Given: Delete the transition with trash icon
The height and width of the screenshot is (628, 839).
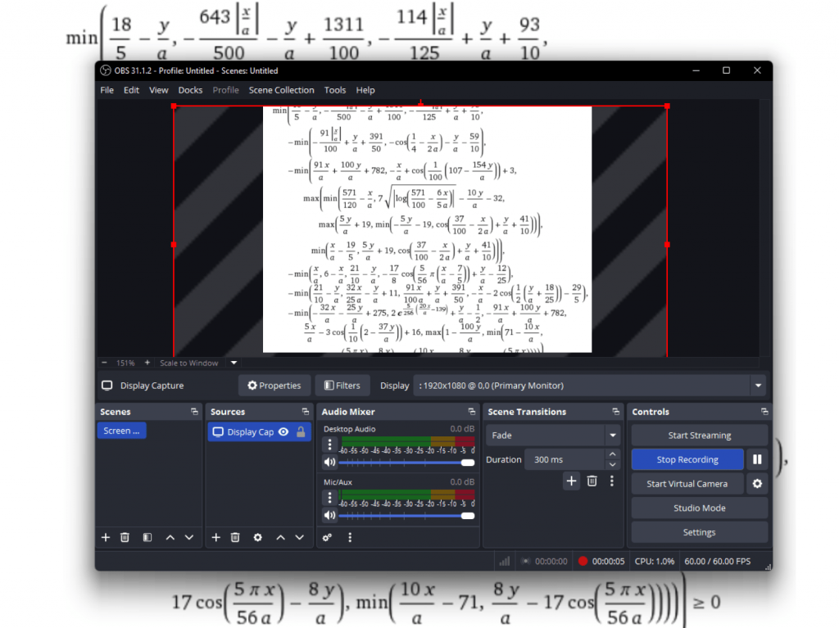Looking at the screenshot, I should 592,481.
